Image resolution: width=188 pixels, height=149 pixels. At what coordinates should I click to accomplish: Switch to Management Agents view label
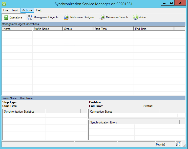point(46,17)
